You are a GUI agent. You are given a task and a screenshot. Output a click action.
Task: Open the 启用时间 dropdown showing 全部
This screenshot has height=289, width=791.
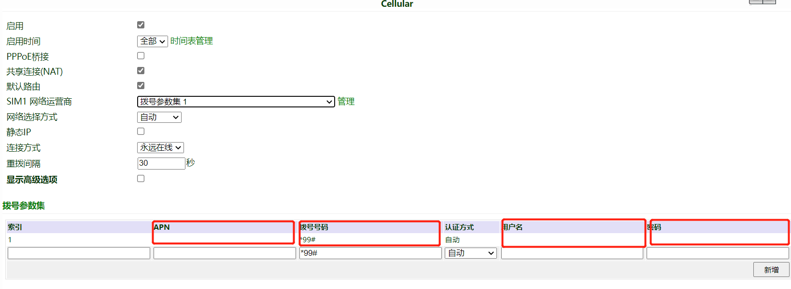(152, 41)
